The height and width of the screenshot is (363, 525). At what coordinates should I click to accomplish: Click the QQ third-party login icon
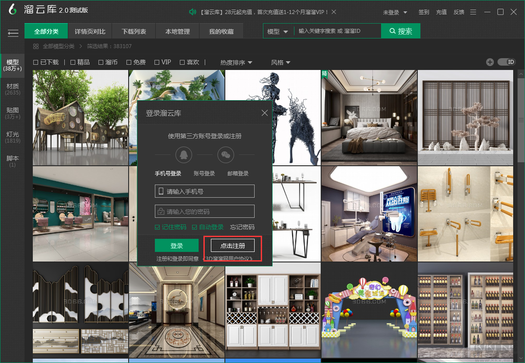183,154
